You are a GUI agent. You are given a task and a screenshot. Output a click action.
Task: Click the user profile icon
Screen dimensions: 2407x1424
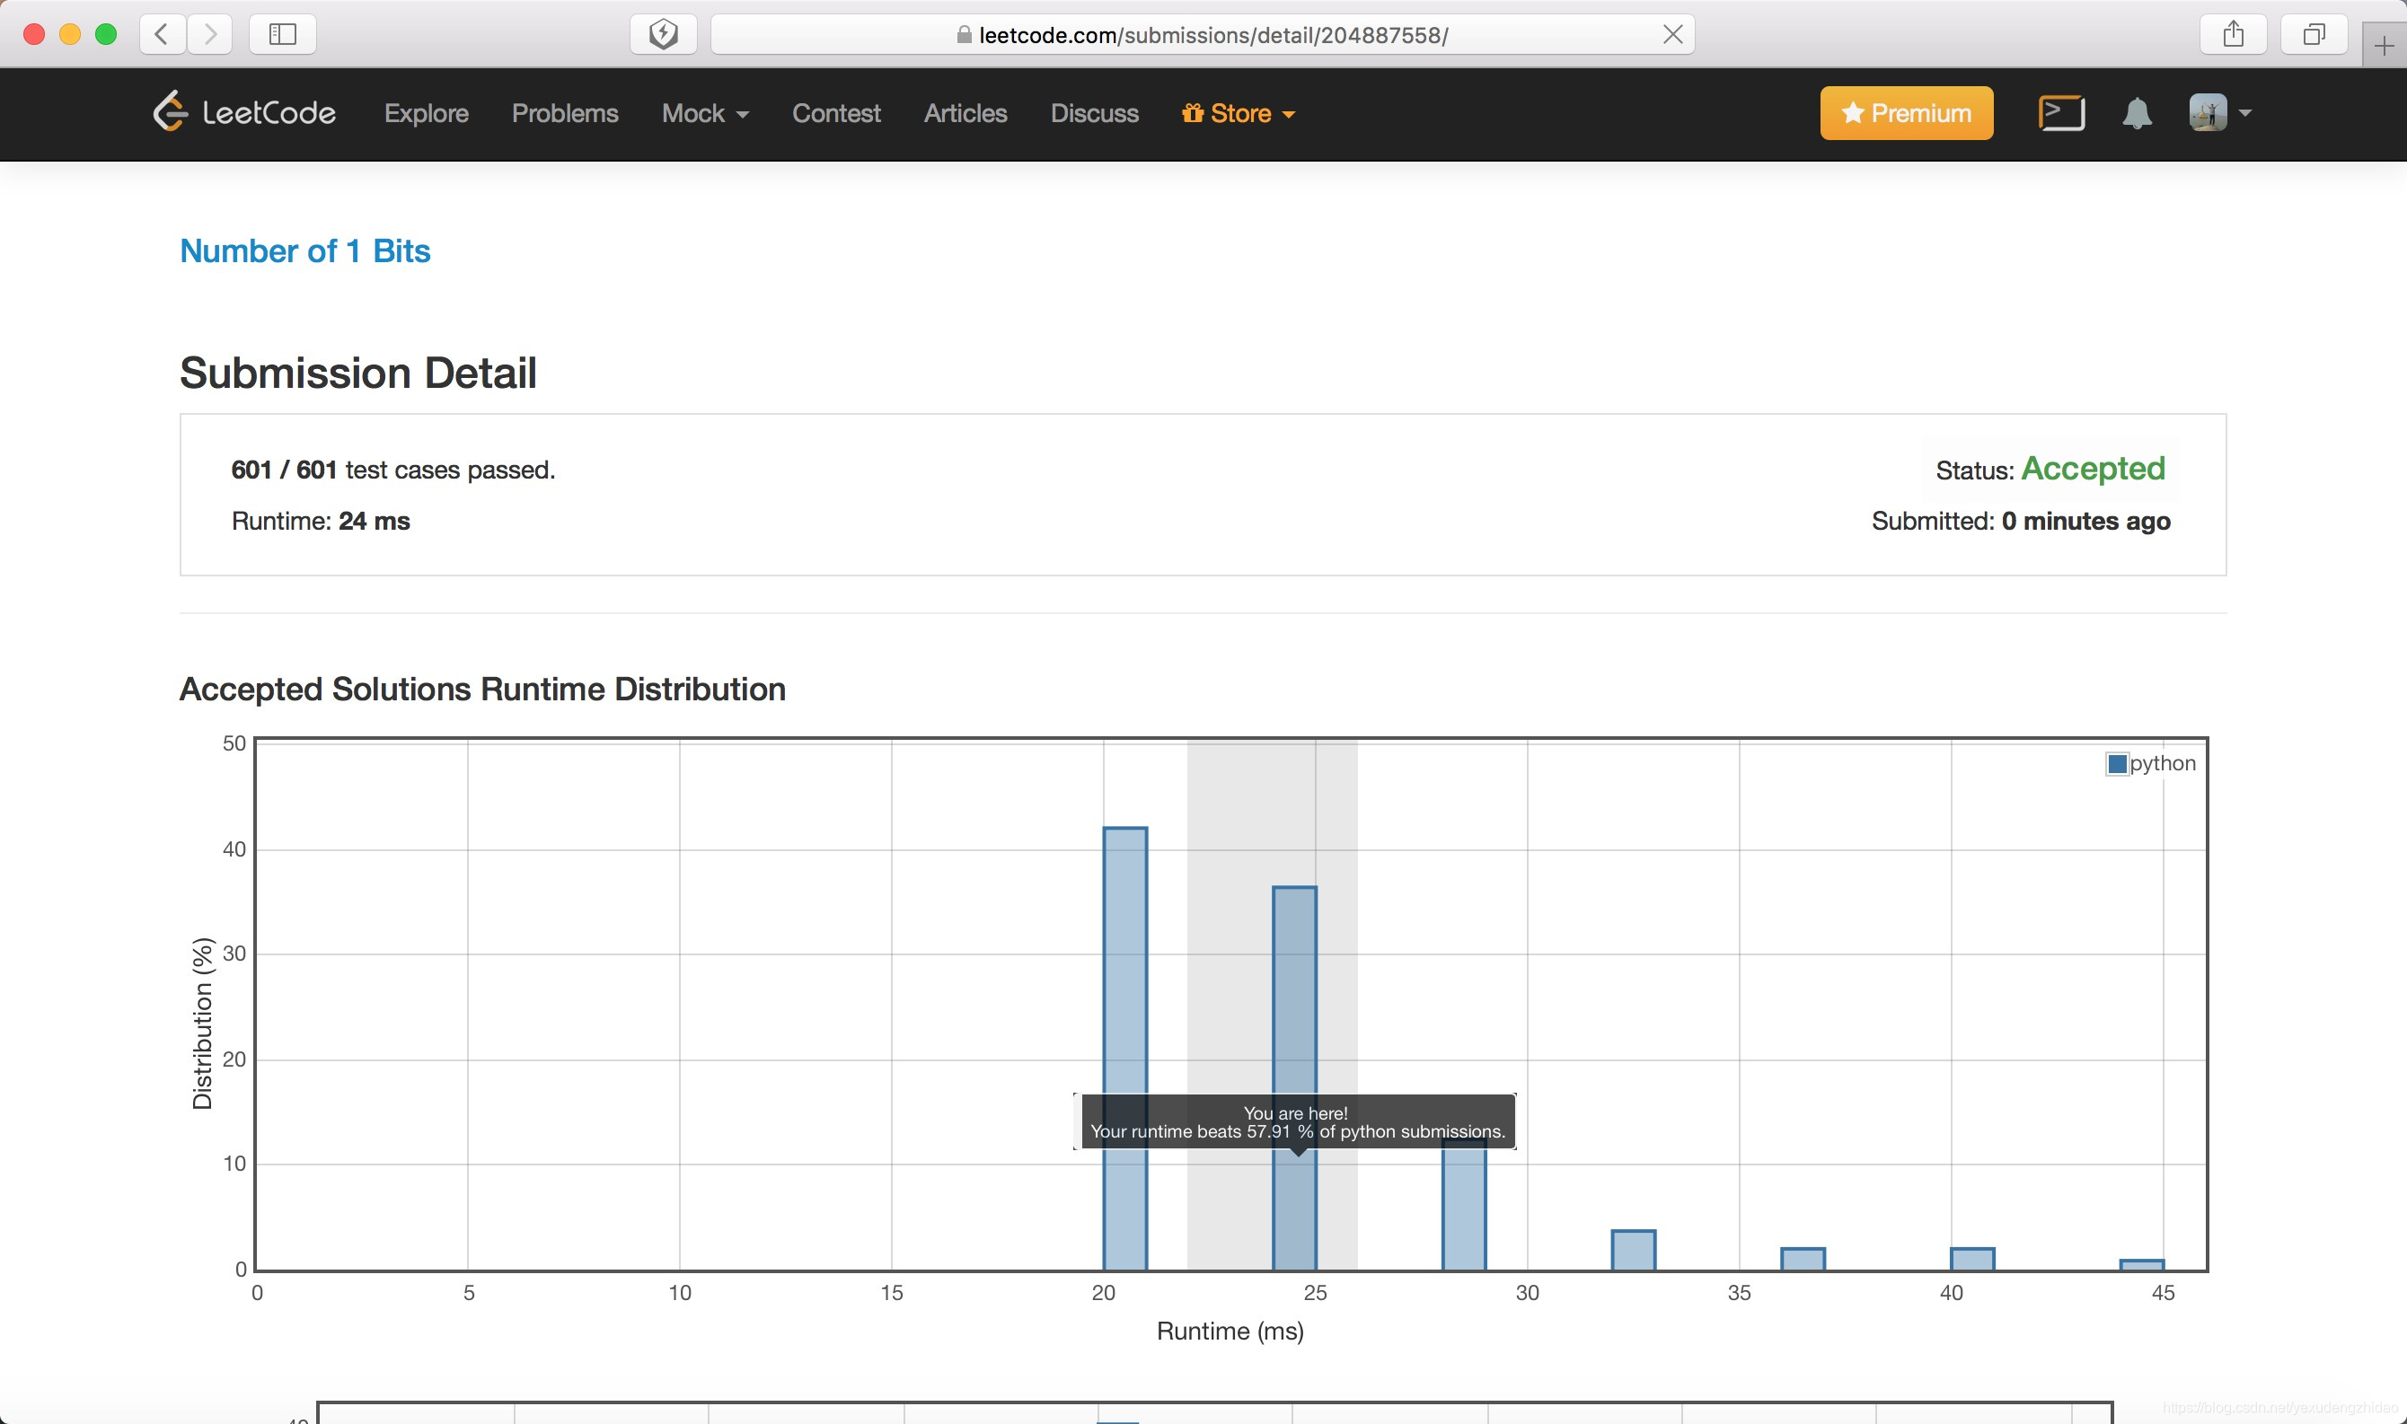[2209, 112]
